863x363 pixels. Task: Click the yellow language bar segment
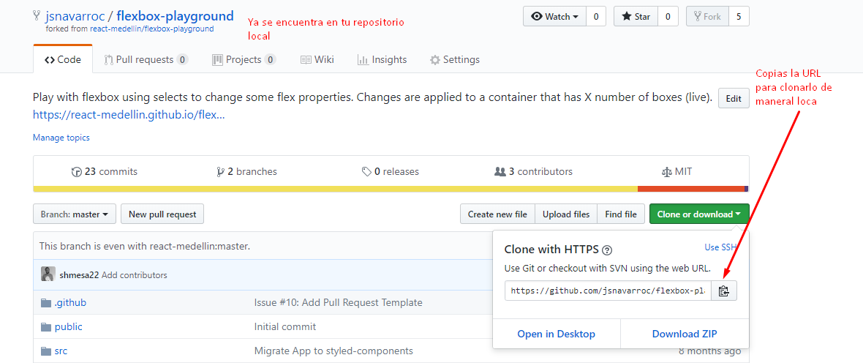[335, 189]
